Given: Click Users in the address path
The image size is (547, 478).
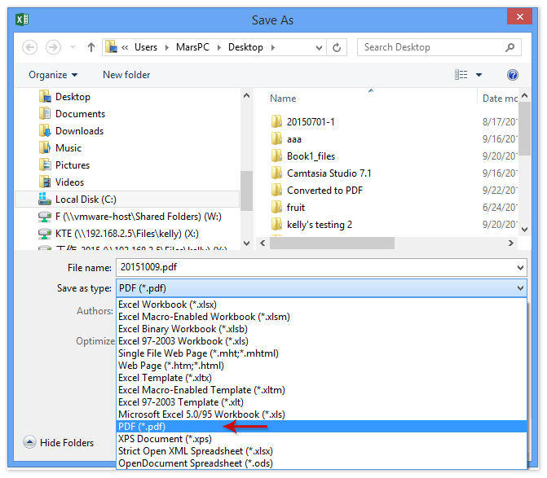Looking at the screenshot, I should (146, 47).
